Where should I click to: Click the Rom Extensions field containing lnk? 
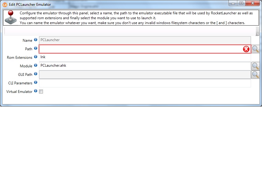tap(145, 58)
